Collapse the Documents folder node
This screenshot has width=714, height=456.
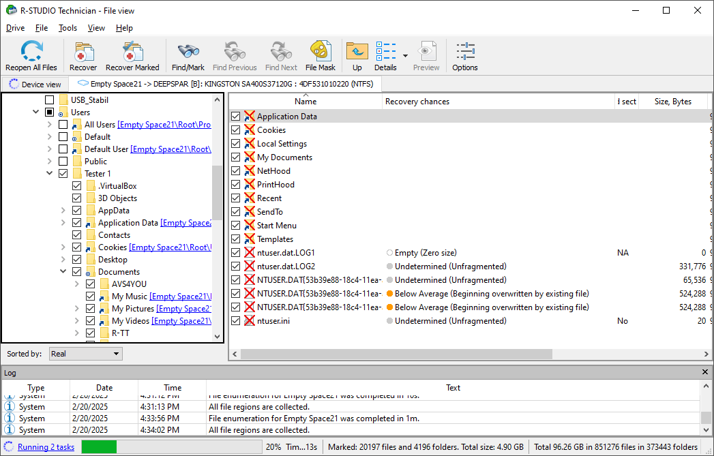63,272
